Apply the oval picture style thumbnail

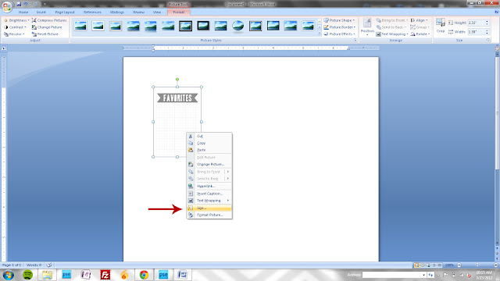[237, 26]
